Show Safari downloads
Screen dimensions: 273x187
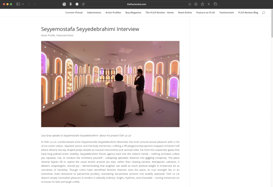pyautogui.click(x=196, y=4)
